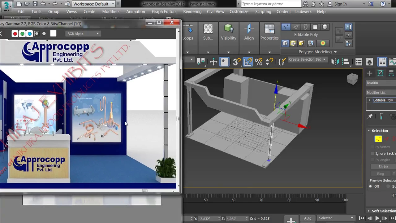The height and width of the screenshot is (223, 396).
Task: Select Vertex sub-object mode in Editable Poly ribbon
Action: [286, 27]
